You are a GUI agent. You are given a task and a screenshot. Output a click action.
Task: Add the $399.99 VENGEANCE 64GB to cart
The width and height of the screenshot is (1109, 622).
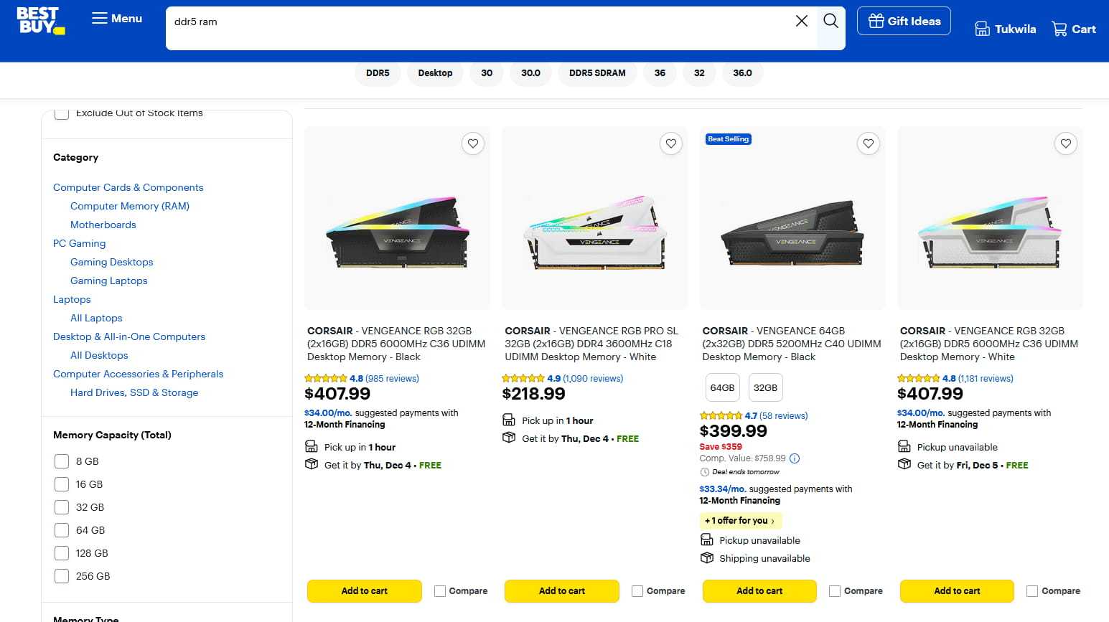(759, 591)
